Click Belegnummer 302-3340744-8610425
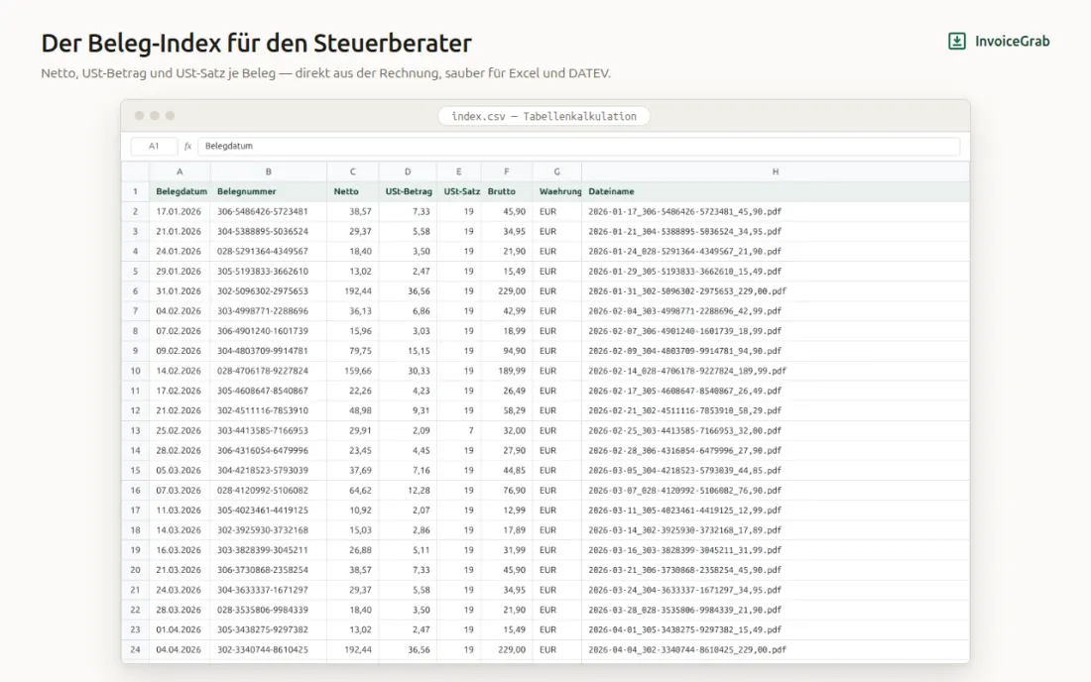 269,649
